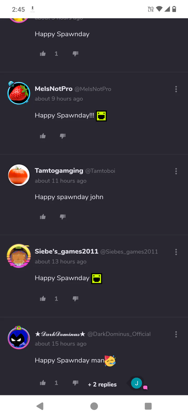Open more options for MelsNotPro's comment
This screenshot has width=188, height=417.
click(x=176, y=89)
